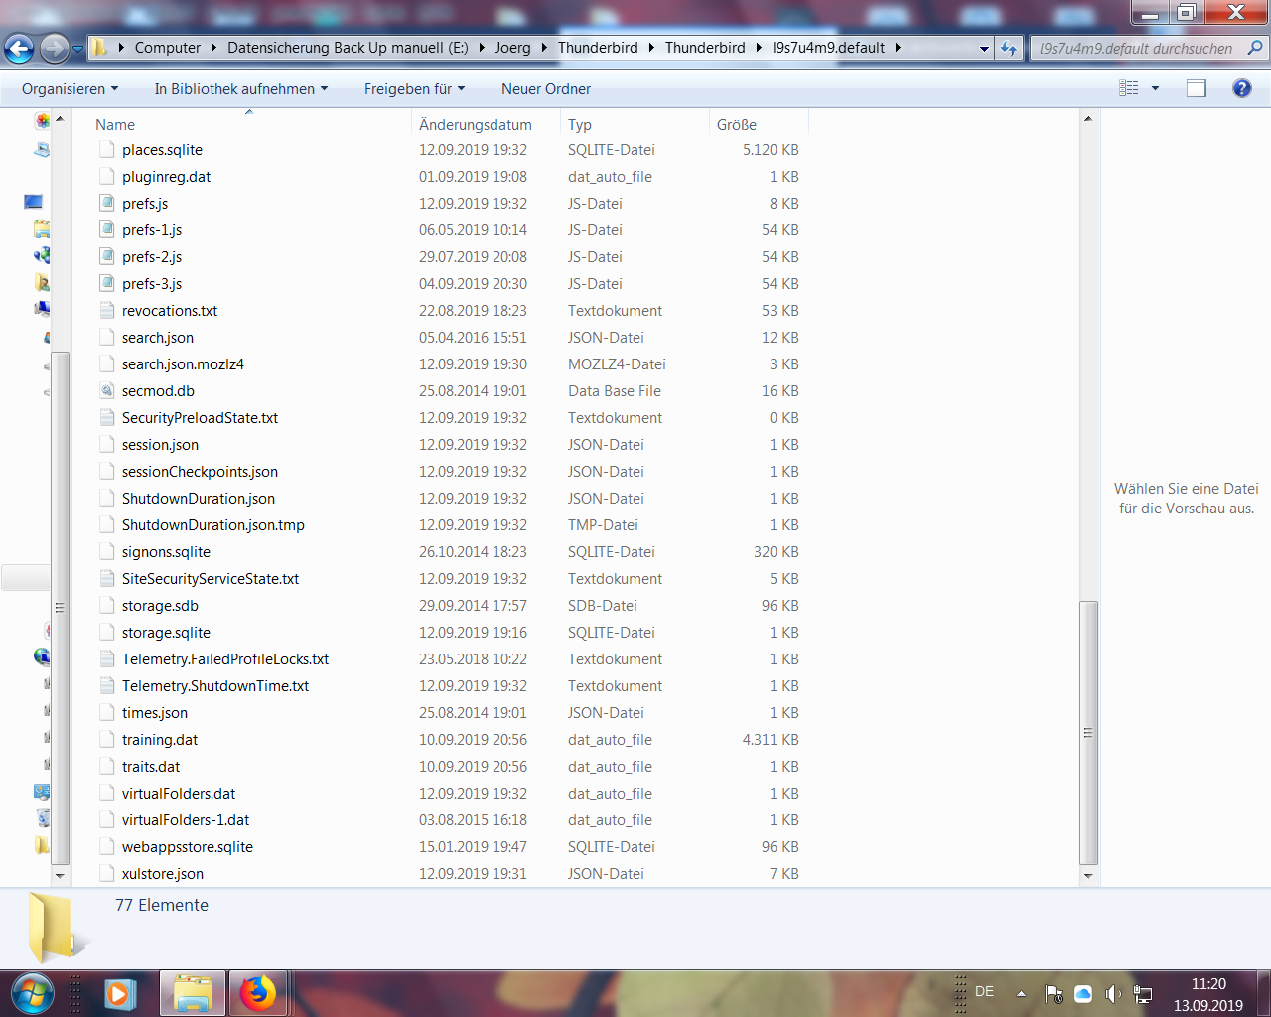This screenshot has width=1271, height=1017.
Task: Change view using the view mode icon
Action: tap(1129, 88)
